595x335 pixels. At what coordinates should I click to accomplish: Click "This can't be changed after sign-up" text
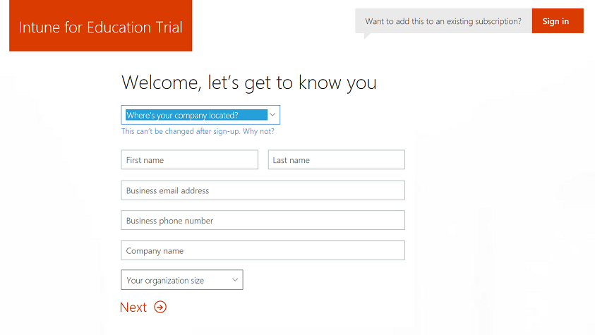[181, 131]
